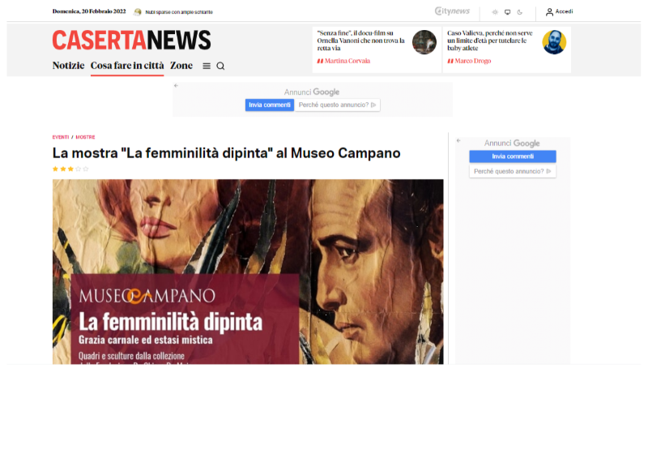Open the hamburger menu icon
This screenshot has height=458, width=648.
coord(207,66)
